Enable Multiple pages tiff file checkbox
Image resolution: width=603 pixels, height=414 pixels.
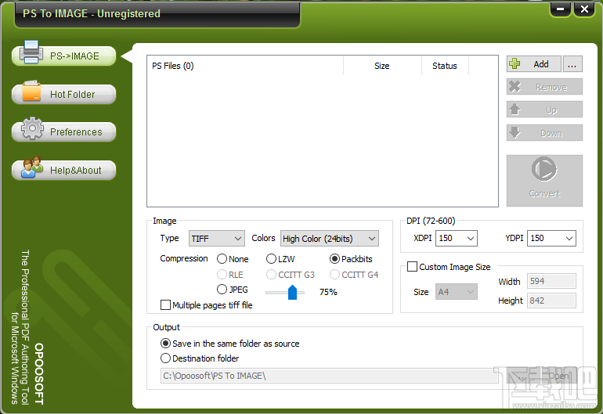(207, 305)
